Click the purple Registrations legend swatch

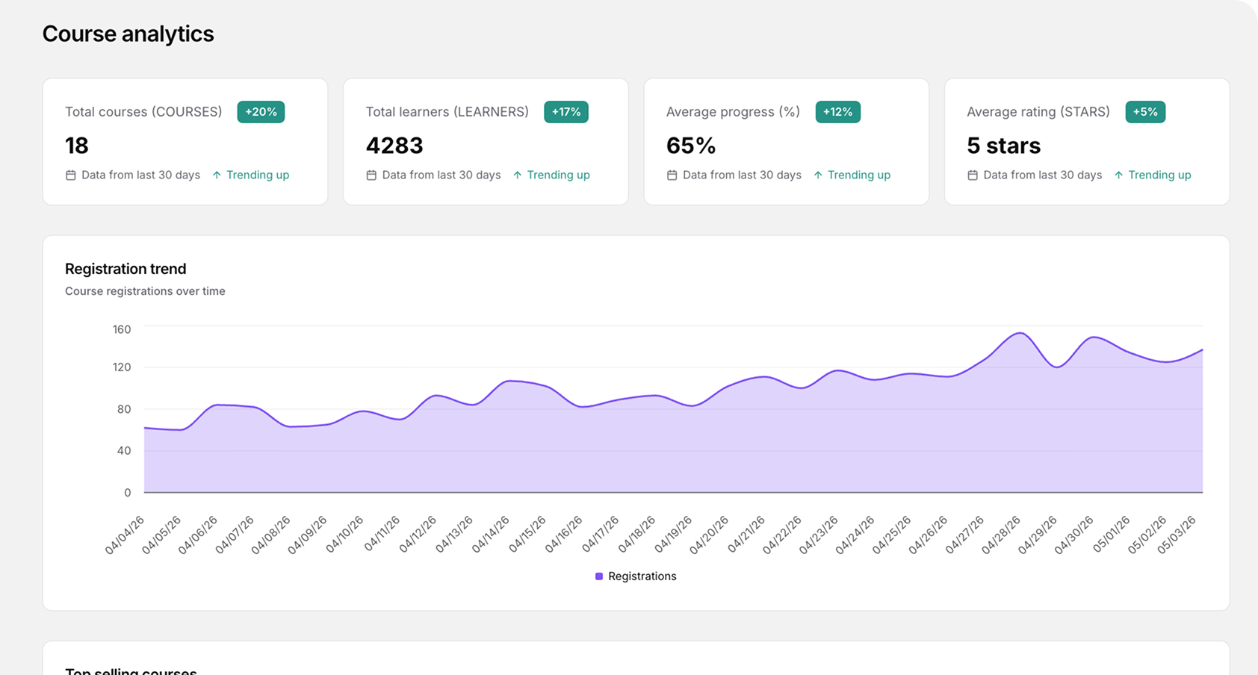[x=599, y=576]
